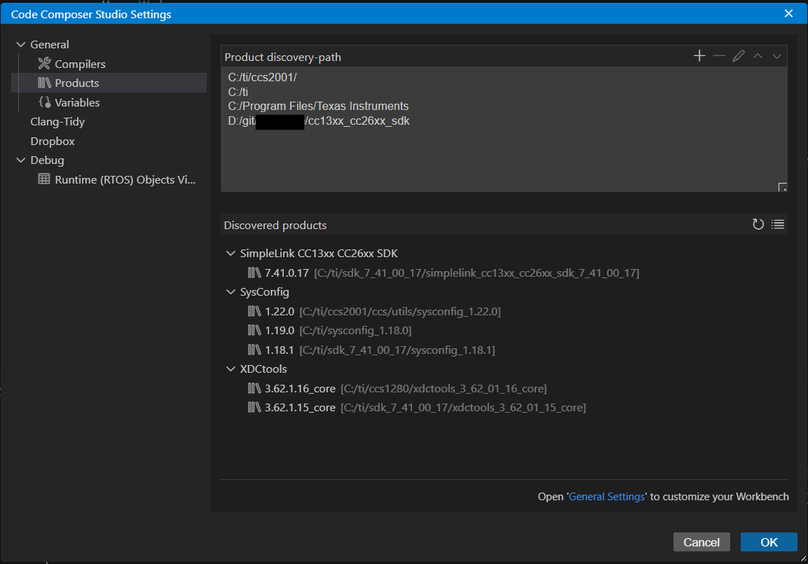The image size is (808, 564).
Task: Collapse the SysConfig products group
Action: click(231, 292)
